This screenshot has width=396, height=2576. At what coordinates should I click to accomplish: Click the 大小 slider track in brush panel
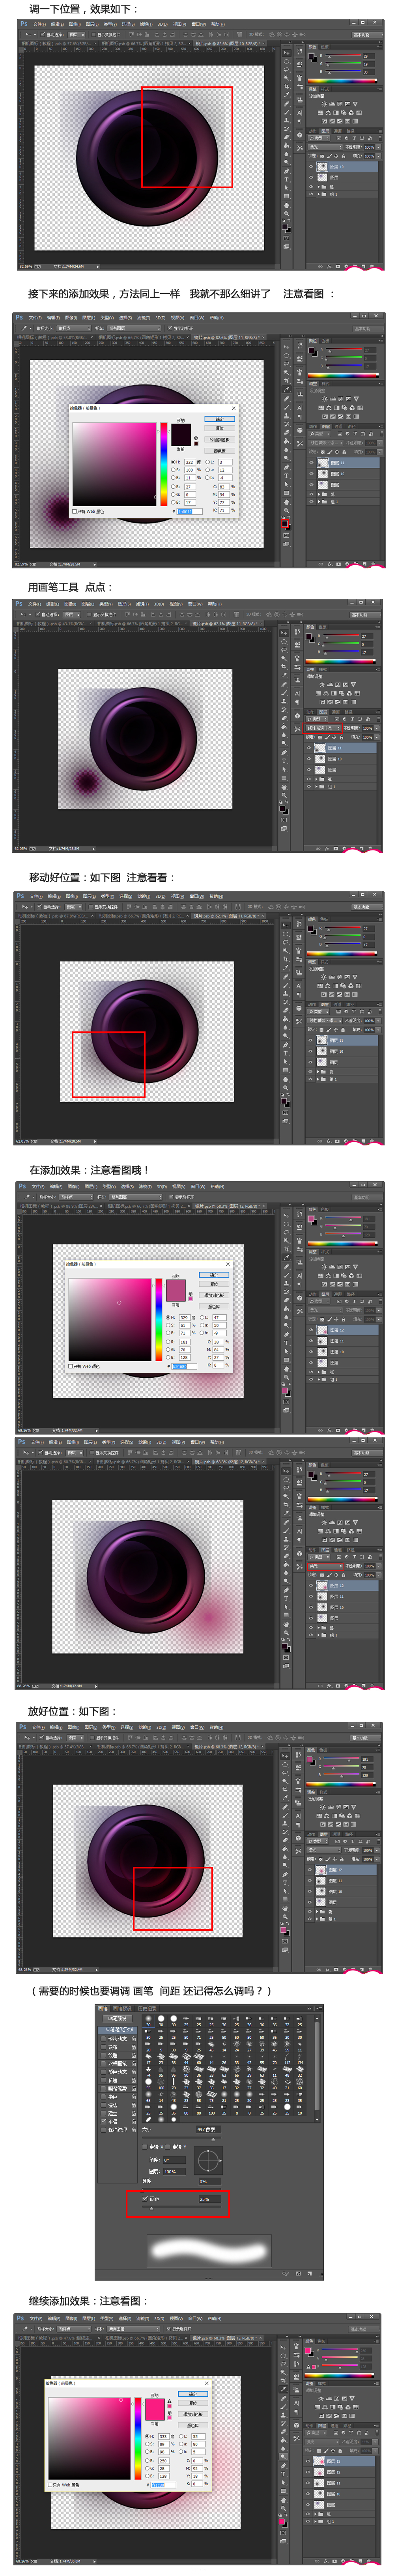pos(181,2138)
